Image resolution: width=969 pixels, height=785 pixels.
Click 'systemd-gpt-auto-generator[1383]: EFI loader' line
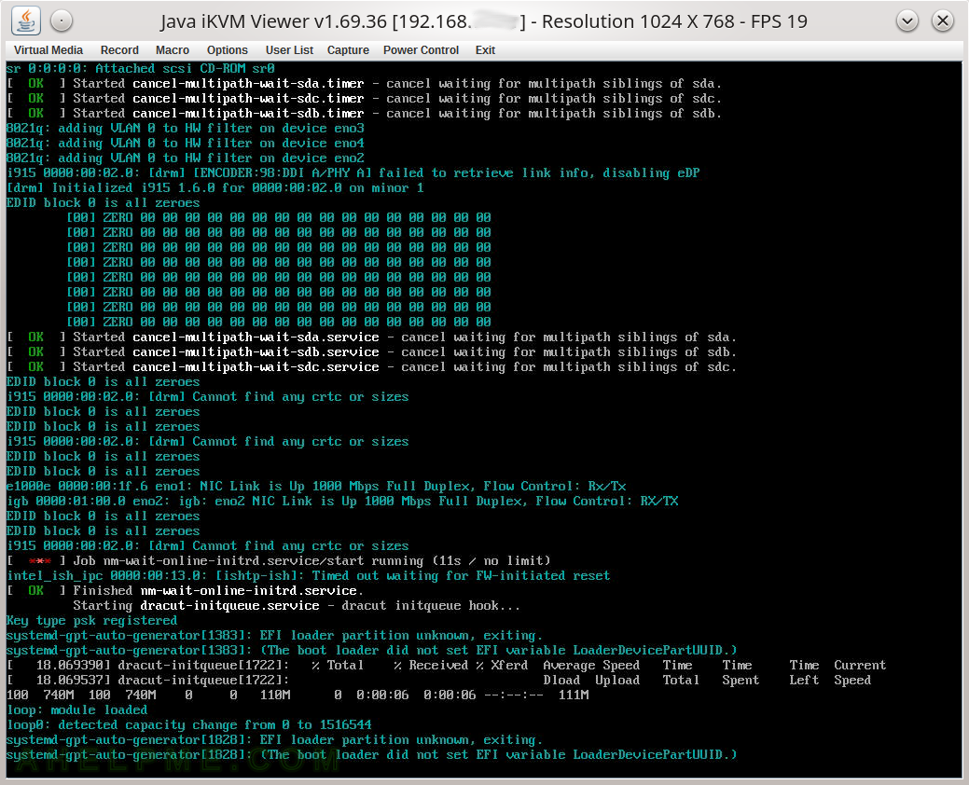(274, 635)
